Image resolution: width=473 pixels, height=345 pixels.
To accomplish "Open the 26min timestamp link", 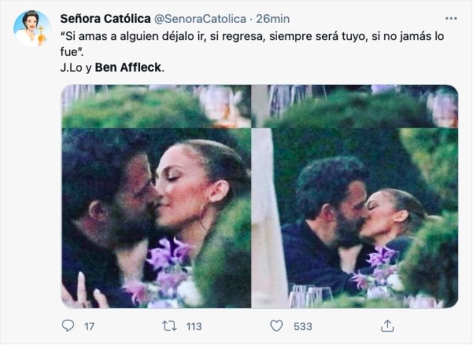I will tap(273, 19).
